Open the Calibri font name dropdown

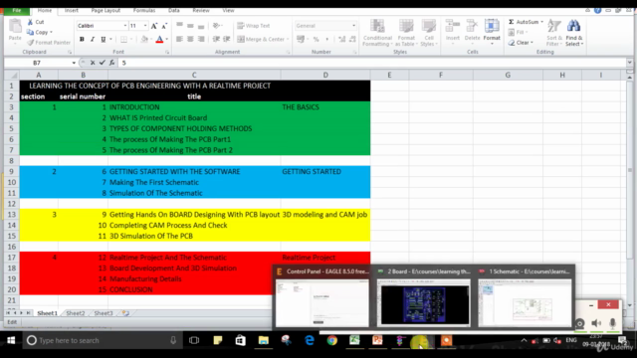(124, 26)
